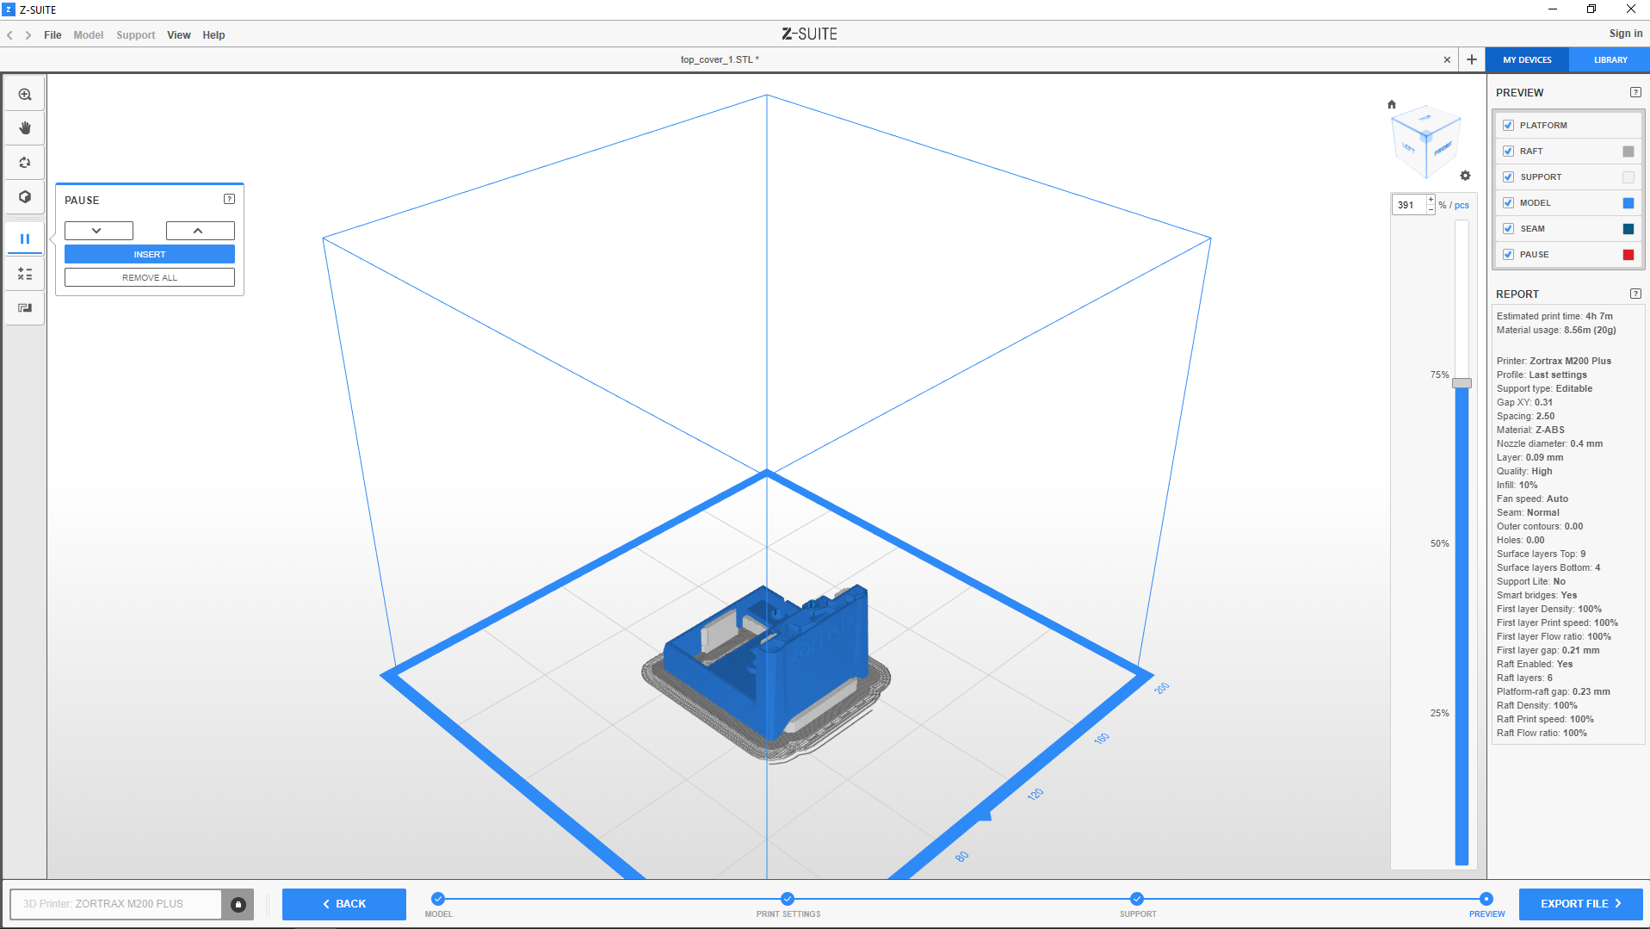Open the calculator-style settings tool icon
Screen dimensions: 1650x929
pos(25,274)
